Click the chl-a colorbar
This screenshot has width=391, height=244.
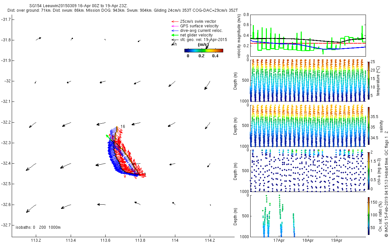tap(369, 170)
